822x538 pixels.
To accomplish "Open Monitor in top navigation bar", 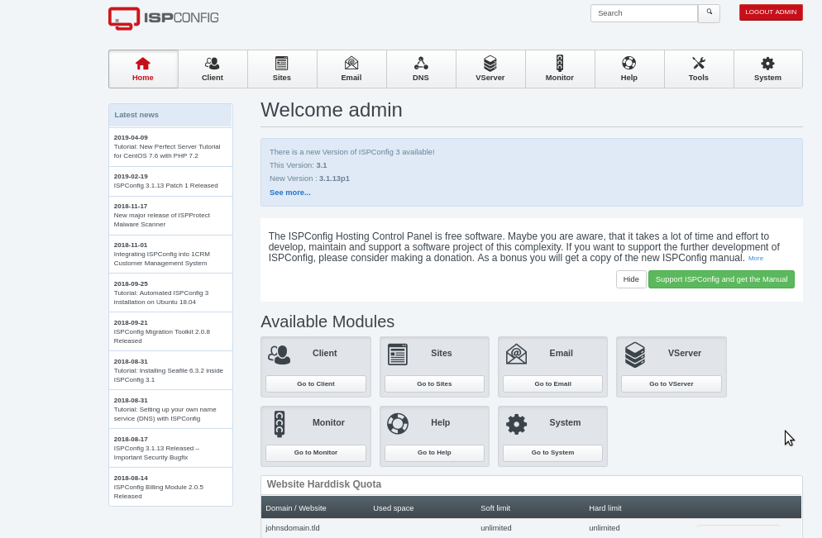I will (559, 69).
